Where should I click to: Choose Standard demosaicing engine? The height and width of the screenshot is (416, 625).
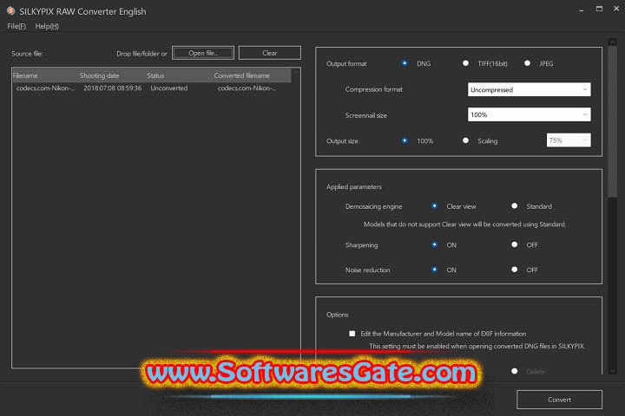pyautogui.click(x=515, y=206)
